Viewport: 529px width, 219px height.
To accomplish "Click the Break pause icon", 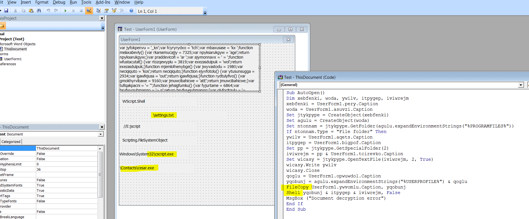I will (x=73, y=11).
